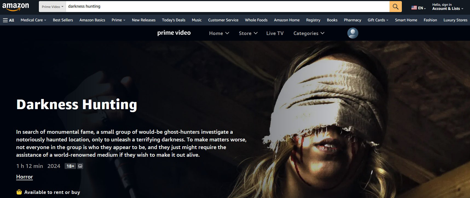
Task: Open the All hamburger menu
Action: [x=8, y=20]
